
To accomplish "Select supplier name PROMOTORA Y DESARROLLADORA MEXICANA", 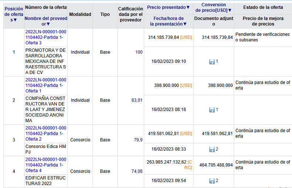I will 46,61.
